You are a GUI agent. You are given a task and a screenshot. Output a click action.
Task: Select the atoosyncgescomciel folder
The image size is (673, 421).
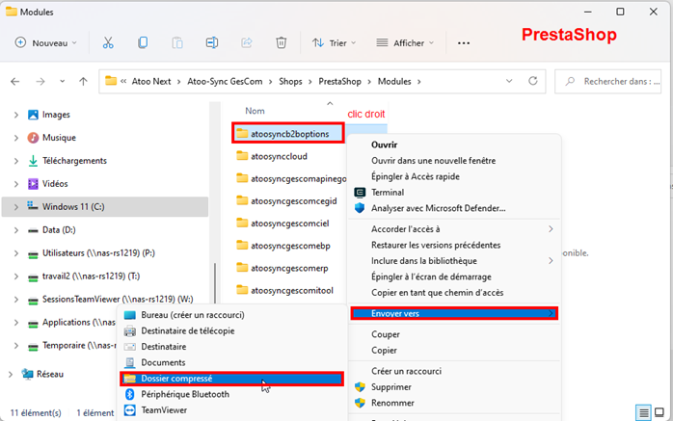289,224
